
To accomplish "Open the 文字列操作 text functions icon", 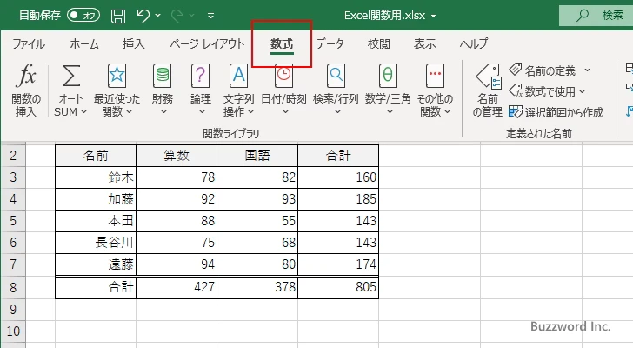I will tap(238, 76).
